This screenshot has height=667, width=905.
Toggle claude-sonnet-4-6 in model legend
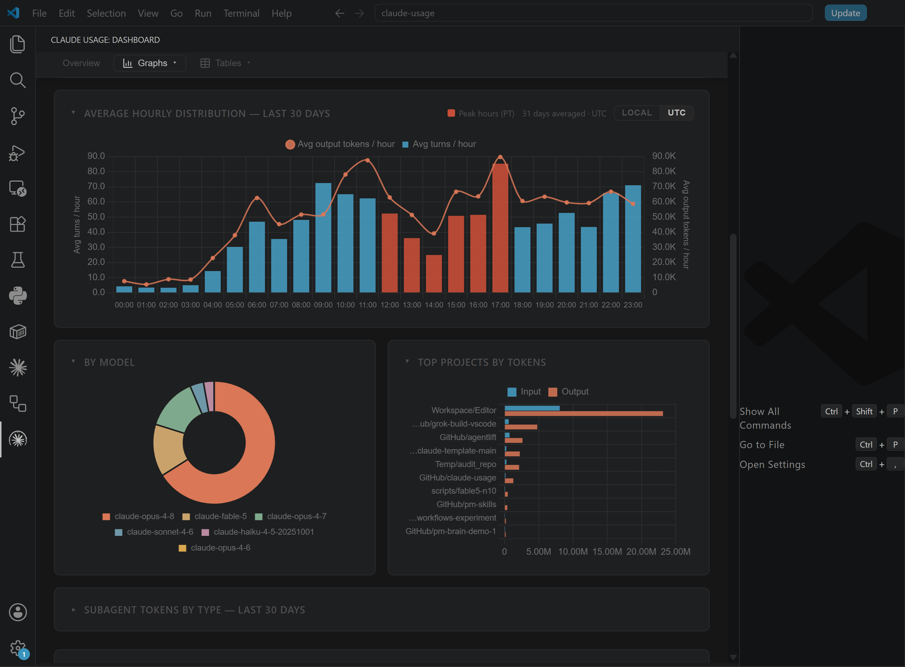click(154, 532)
